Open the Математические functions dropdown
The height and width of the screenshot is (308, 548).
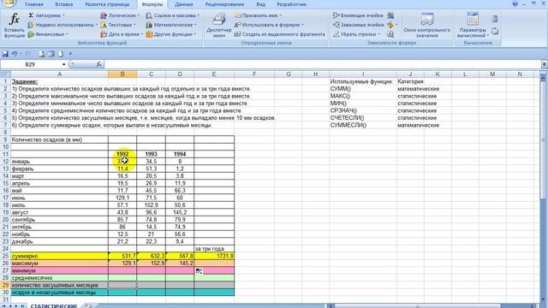point(171,25)
